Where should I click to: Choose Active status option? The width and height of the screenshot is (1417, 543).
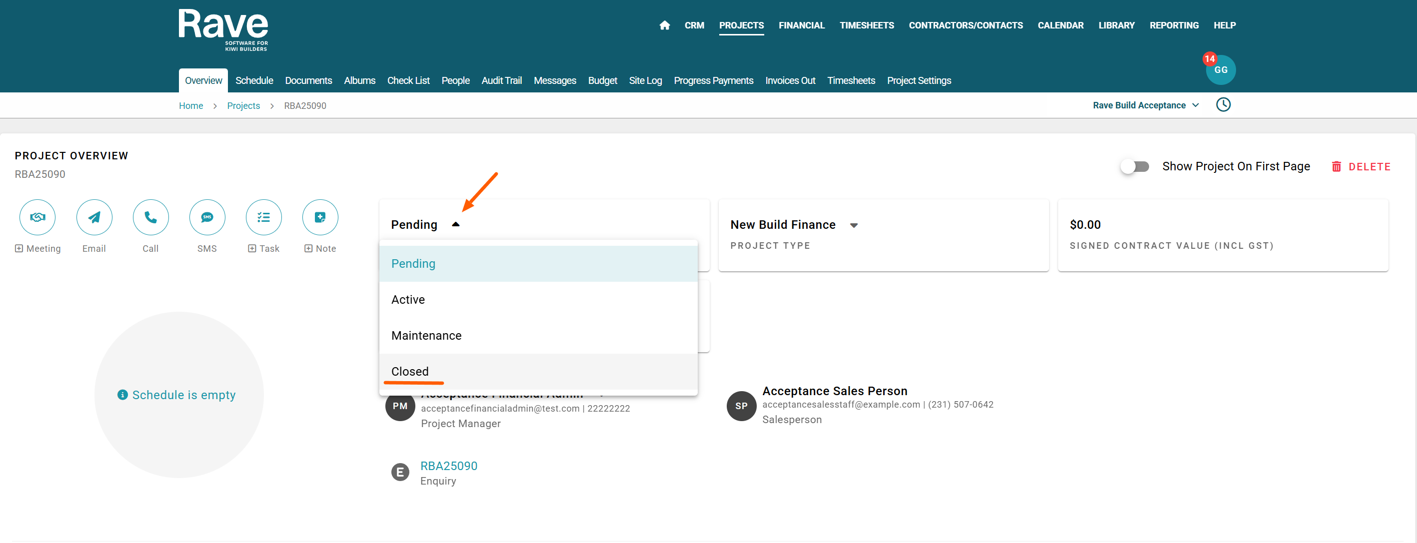[408, 300]
